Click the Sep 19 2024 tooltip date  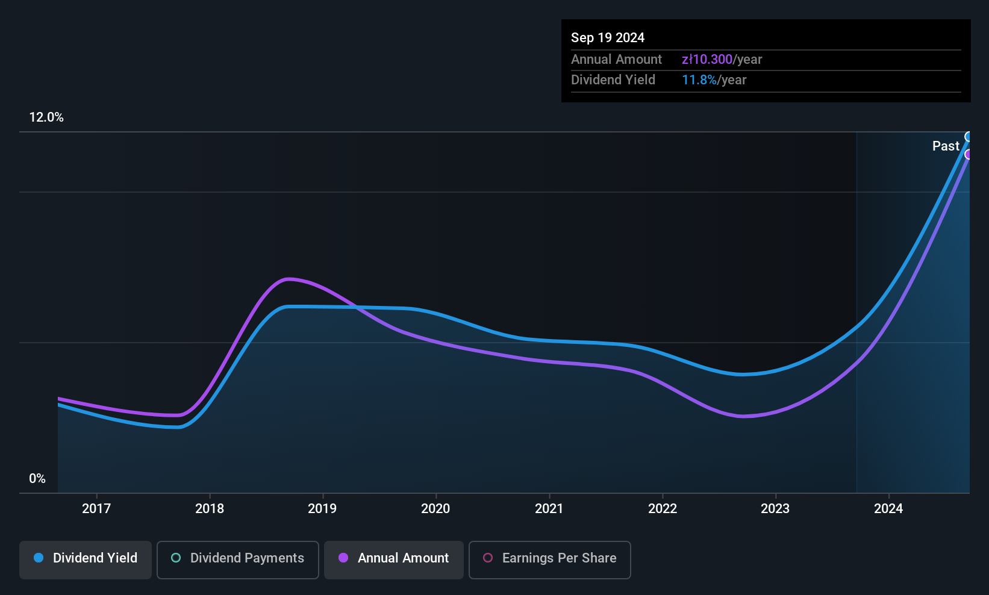click(608, 37)
